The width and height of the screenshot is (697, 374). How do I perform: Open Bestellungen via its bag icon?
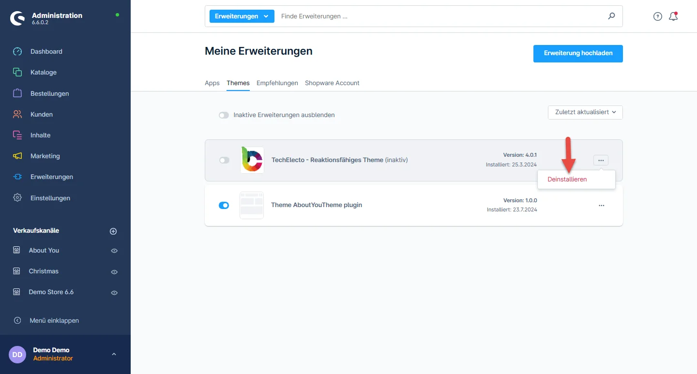17,93
